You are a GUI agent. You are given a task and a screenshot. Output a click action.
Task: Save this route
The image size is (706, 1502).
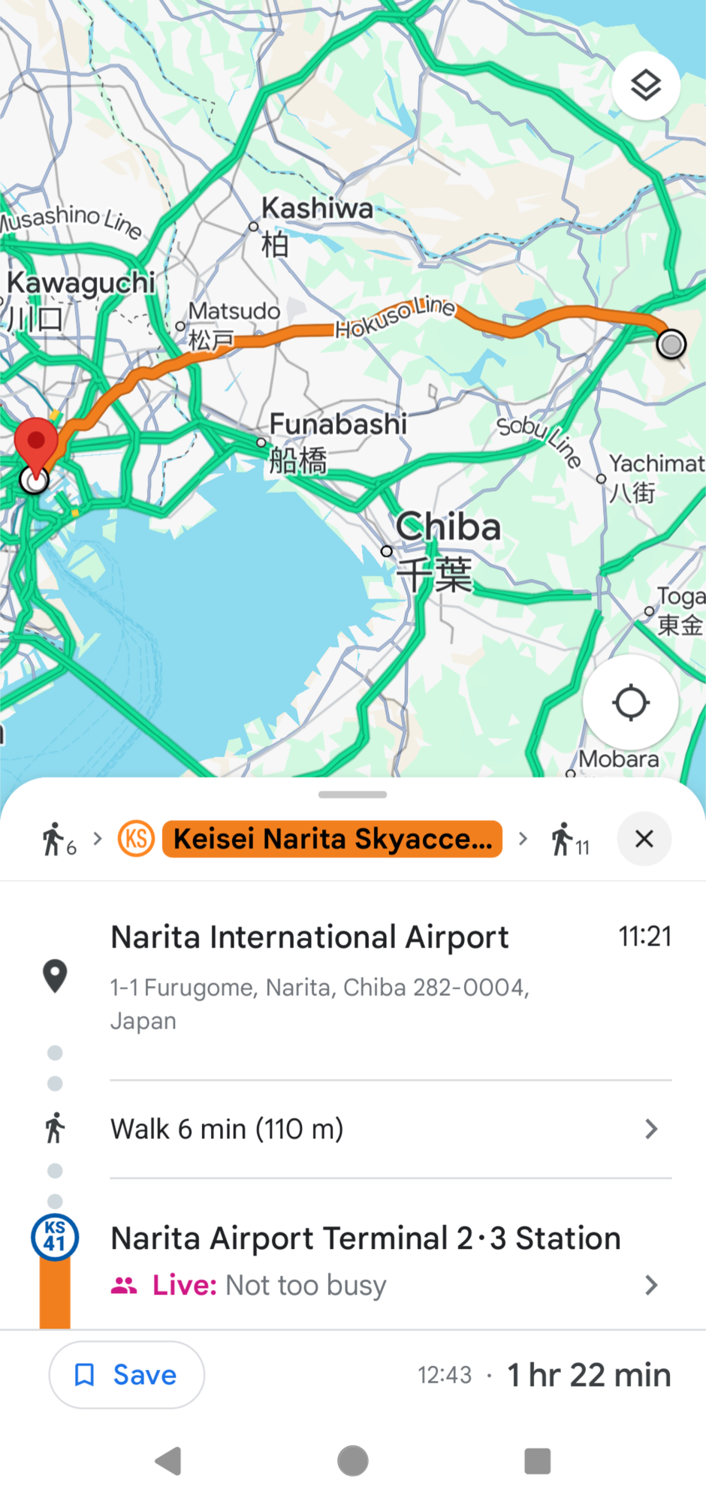pos(126,1375)
